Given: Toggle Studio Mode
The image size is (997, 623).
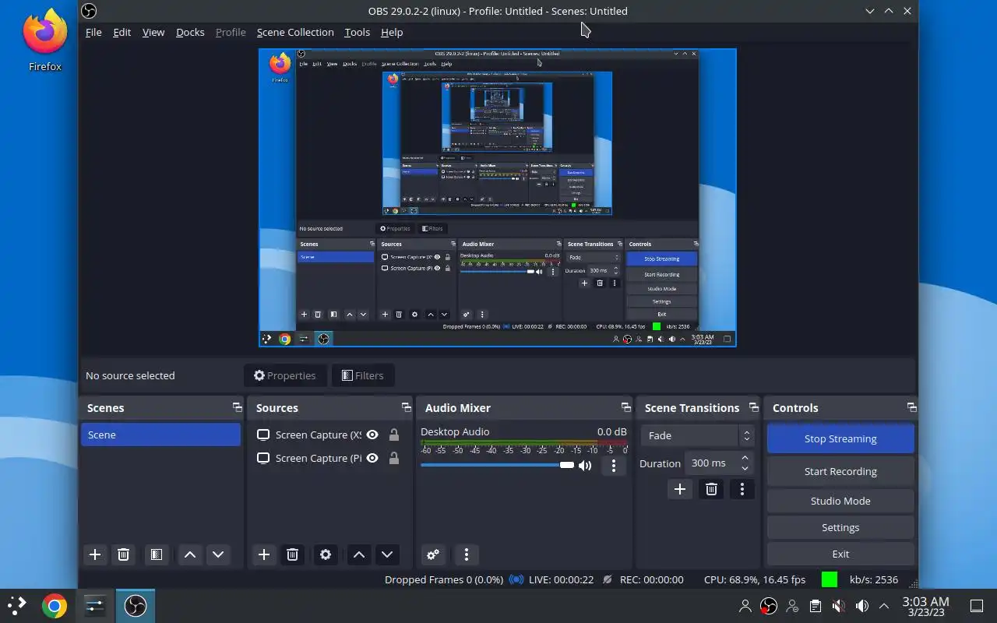Looking at the screenshot, I should click(x=840, y=501).
